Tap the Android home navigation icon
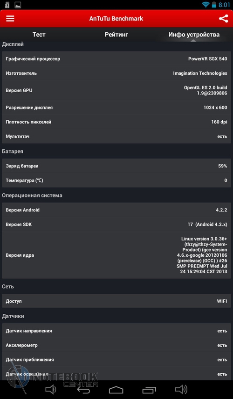The height and width of the screenshot is (399, 233). click(116, 390)
